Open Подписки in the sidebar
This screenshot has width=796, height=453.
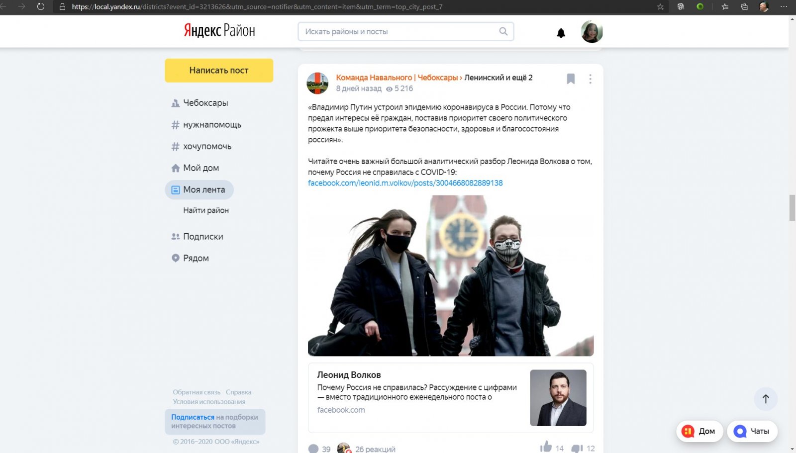(x=203, y=236)
